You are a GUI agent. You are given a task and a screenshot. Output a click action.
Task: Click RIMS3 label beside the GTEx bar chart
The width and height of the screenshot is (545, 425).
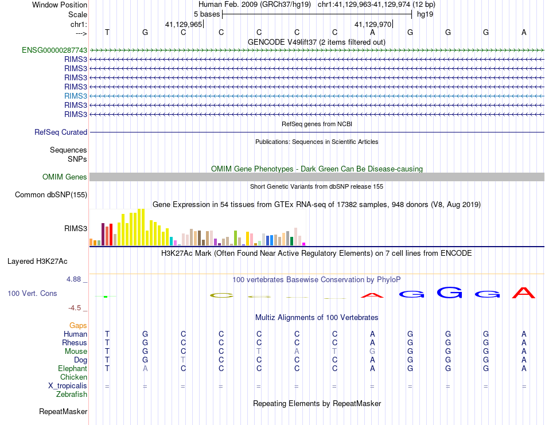(75, 228)
